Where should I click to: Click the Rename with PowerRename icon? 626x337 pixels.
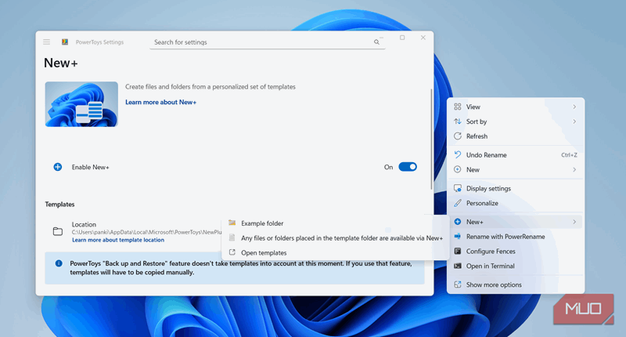pos(458,237)
